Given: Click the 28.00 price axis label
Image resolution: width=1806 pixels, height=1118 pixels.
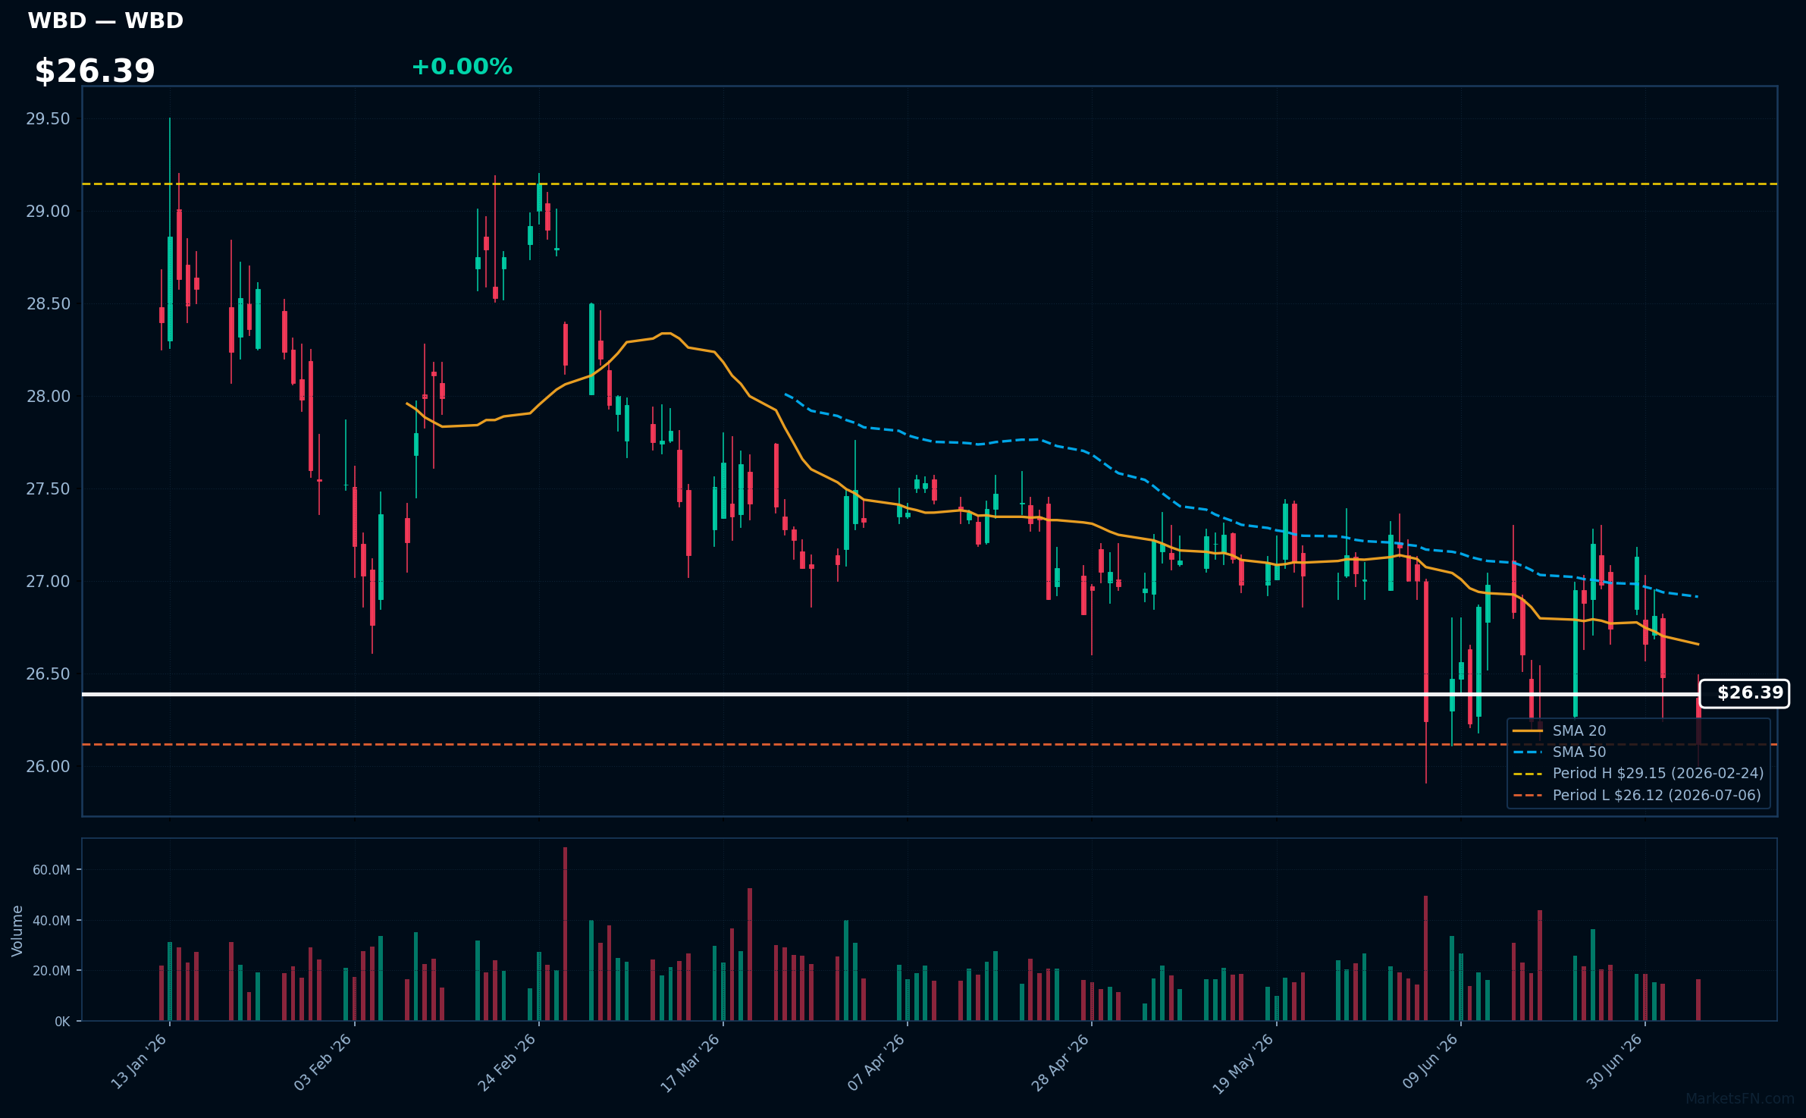Looking at the screenshot, I should pyautogui.click(x=48, y=397).
